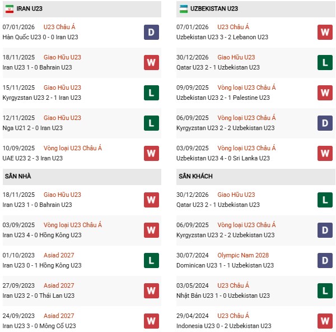Viewport: 336px width, 332px height.
Task: Click the W badge for Indonesia U23 match
Action: (x=325, y=321)
